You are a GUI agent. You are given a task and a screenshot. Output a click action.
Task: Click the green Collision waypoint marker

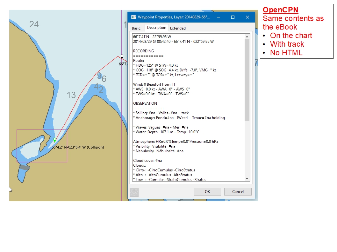click(x=55, y=140)
